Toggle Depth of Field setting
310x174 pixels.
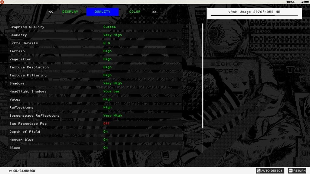click(x=105, y=132)
